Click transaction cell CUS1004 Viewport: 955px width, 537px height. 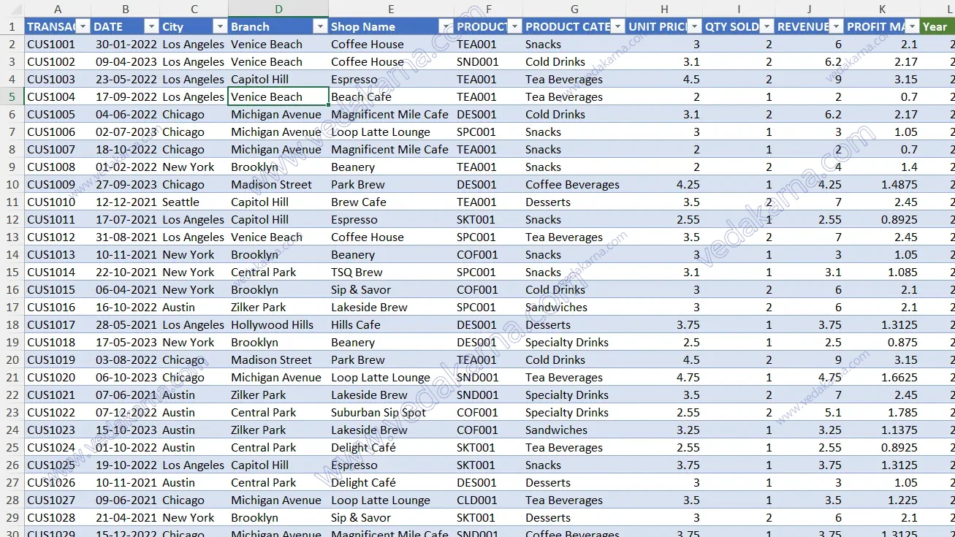coord(58,96)
